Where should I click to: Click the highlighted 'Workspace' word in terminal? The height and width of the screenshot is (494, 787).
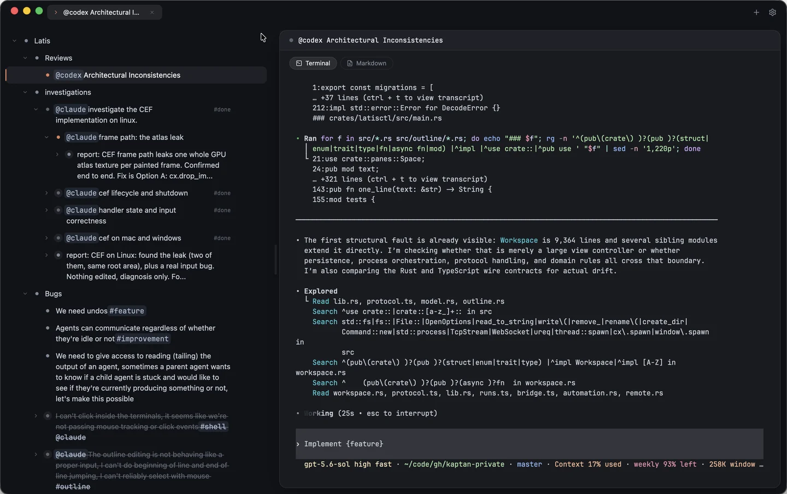pyautogui.click(x=519, y=240)
